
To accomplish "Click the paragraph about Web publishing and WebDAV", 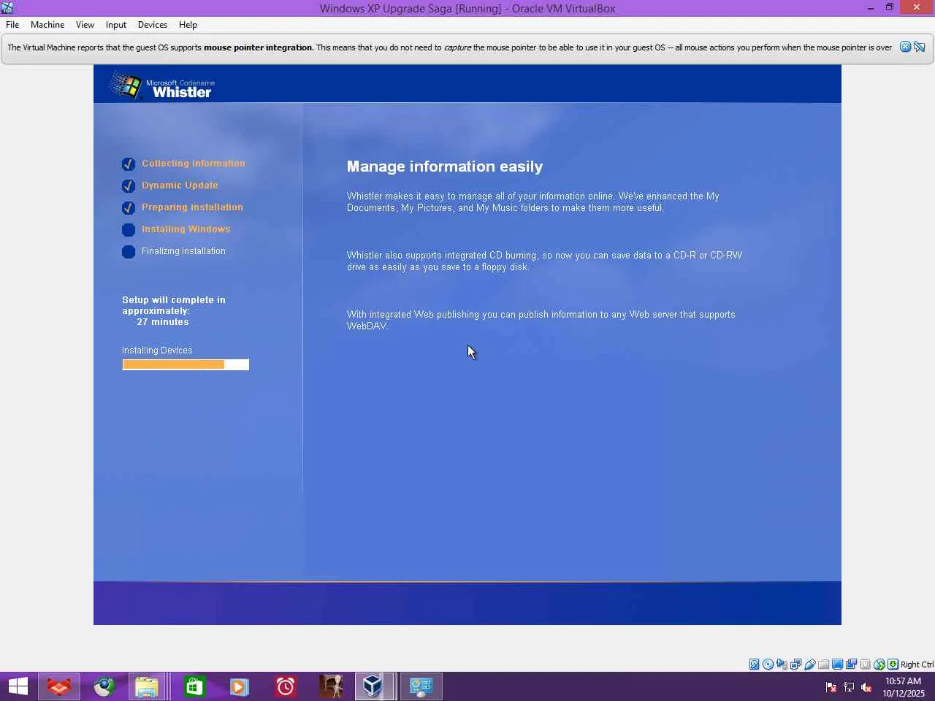I will point(541,320).
